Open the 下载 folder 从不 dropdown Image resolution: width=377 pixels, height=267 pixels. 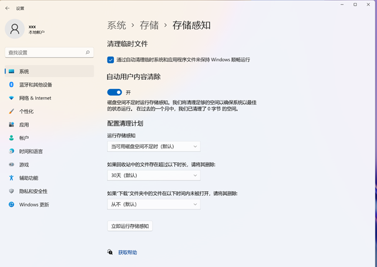pos(154,205)
